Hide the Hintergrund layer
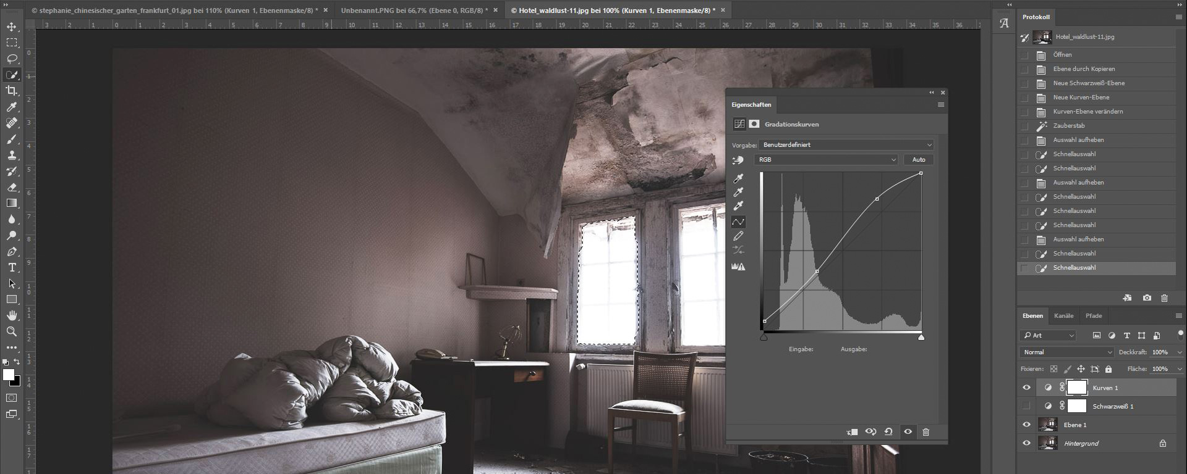 pyautogui.click(x=1027, y=443)
